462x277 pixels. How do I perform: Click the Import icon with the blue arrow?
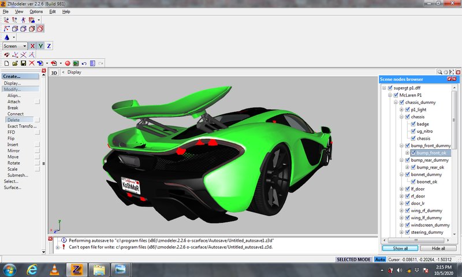40,63
